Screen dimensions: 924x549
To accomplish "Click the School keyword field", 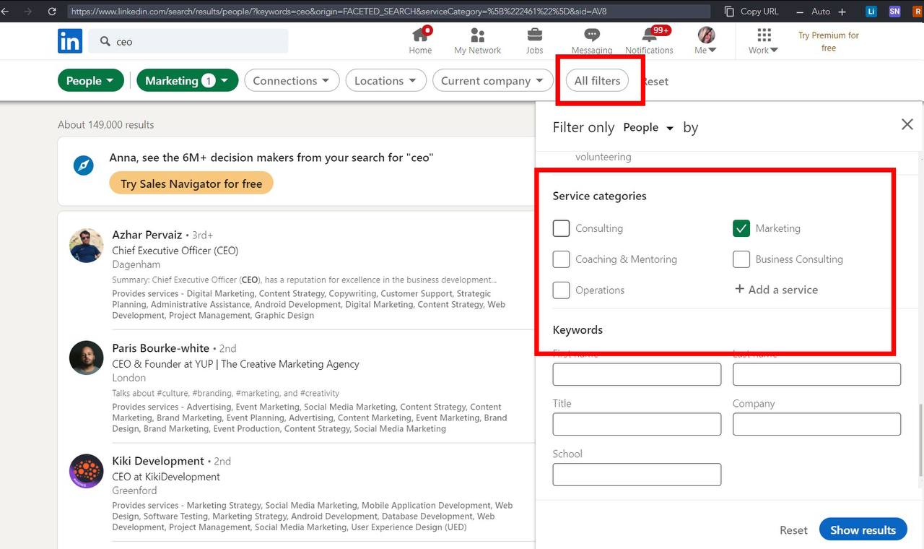I will (637, 475).
